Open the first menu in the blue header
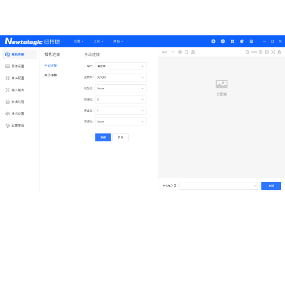This screenshot has height=285, width=285. tap(79, 41)
